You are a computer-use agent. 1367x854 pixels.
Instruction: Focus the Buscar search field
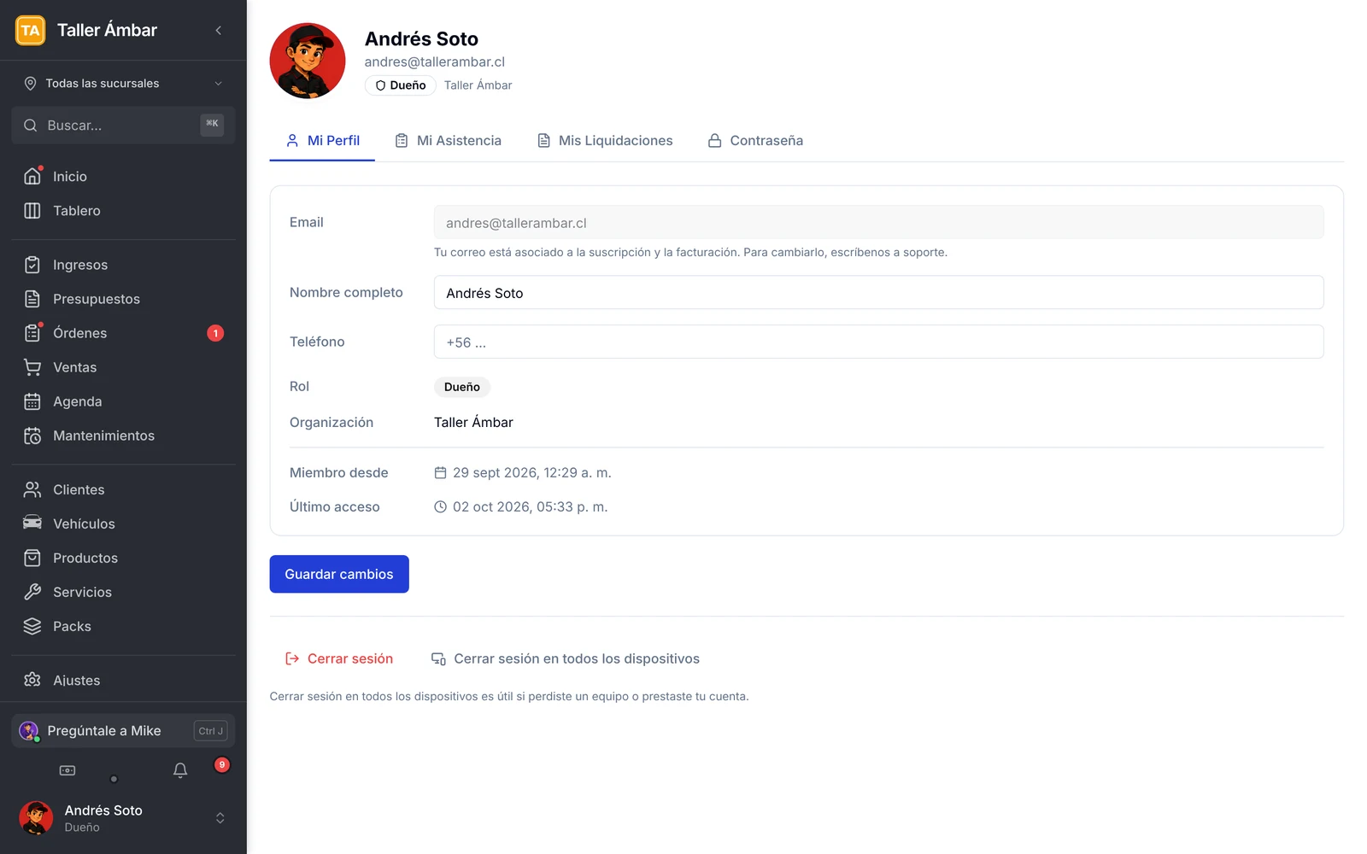pyautogui.click(x=123, y=125)
